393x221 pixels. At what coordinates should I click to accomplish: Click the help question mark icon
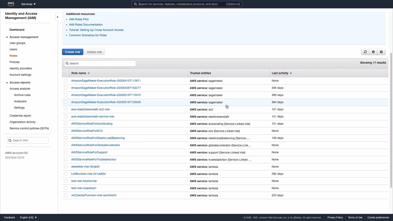(381, 52)
